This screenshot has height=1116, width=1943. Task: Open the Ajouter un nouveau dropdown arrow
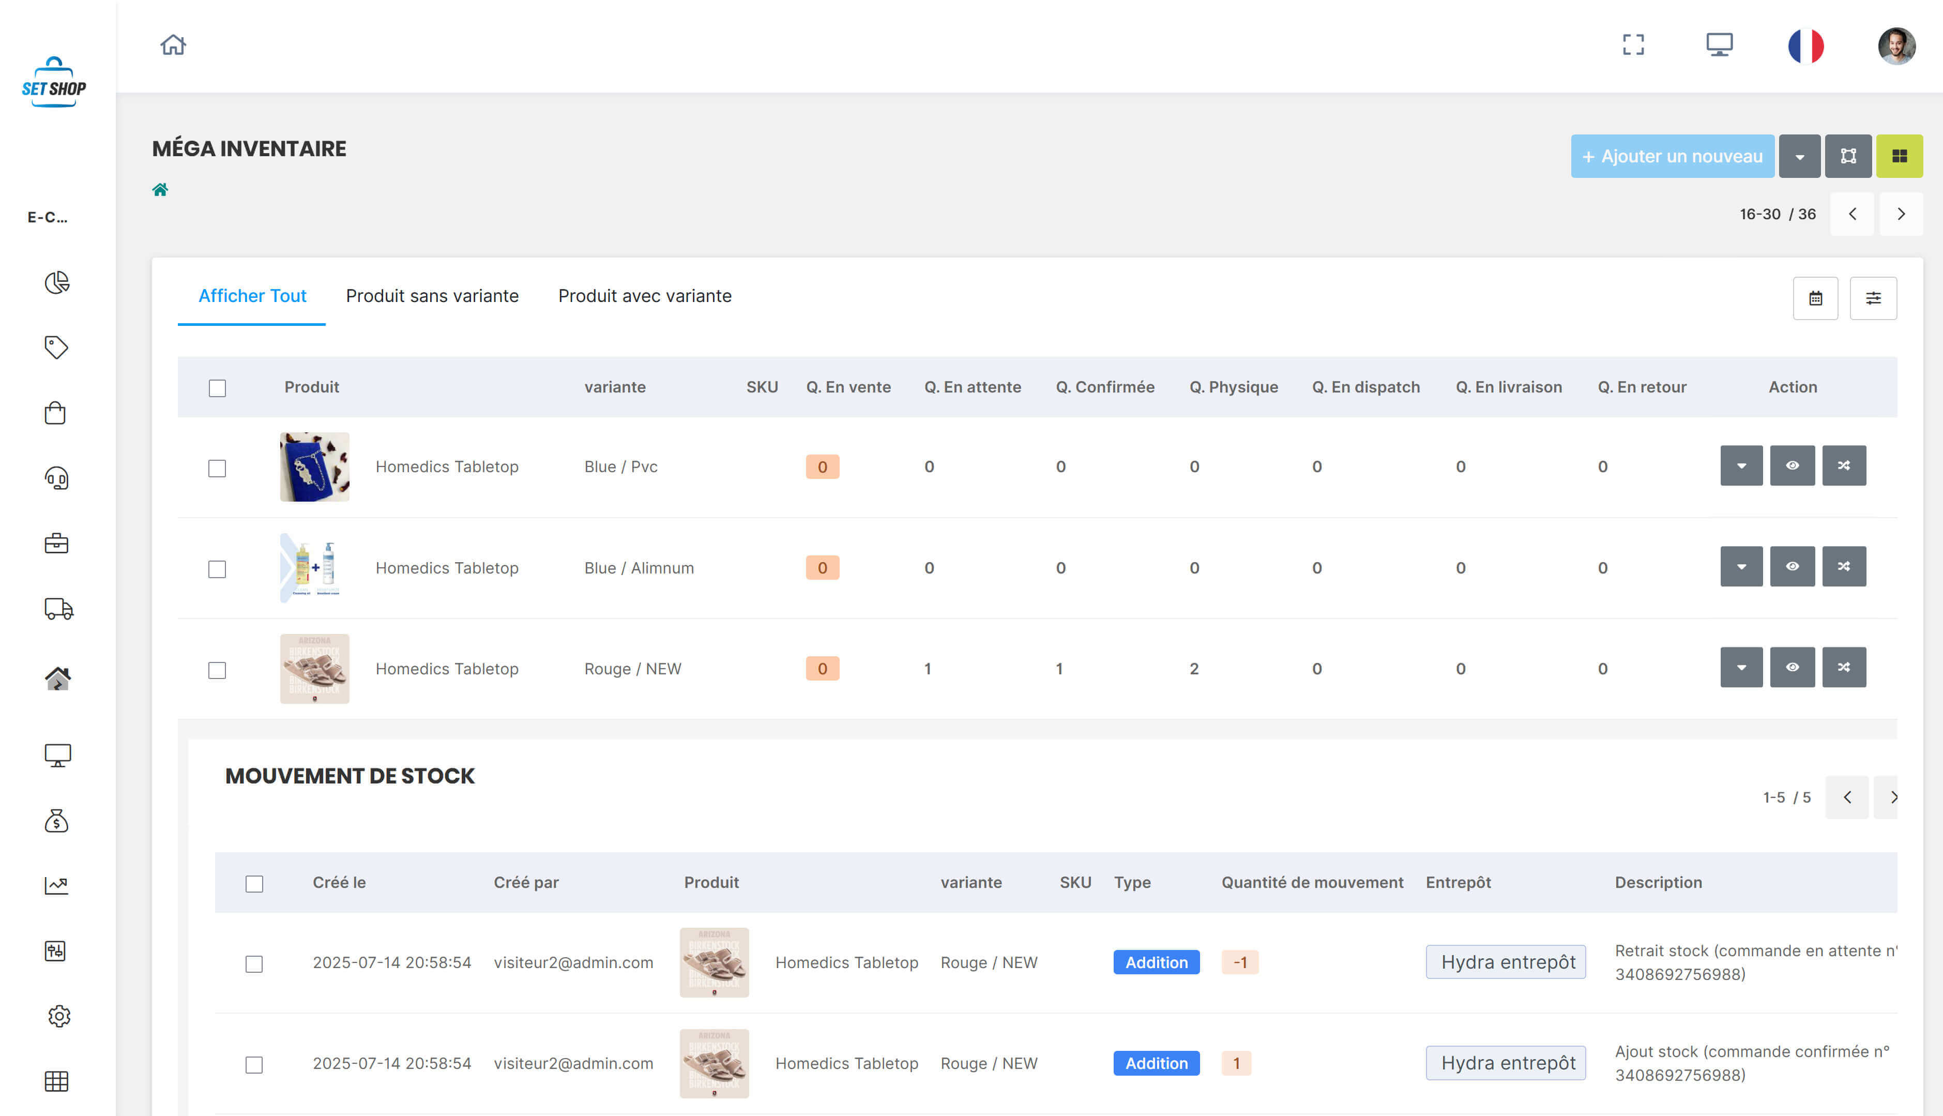(x=1800, y=156)
